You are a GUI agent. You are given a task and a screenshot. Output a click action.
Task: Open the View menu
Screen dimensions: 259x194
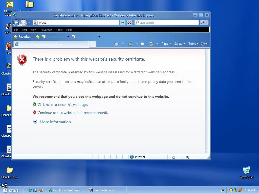[34, 30]
